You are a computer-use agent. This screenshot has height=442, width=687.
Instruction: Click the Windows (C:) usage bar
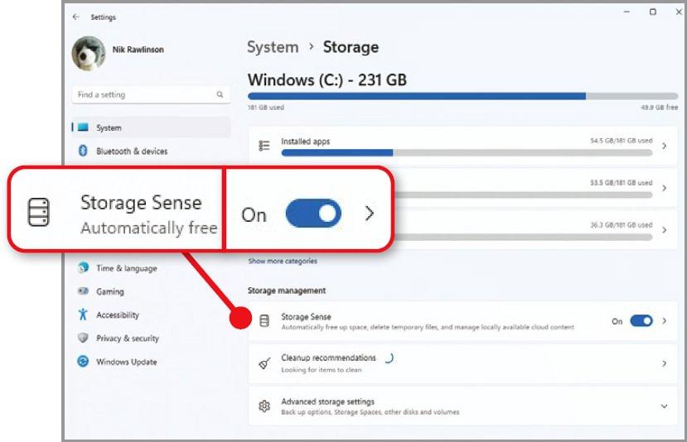click(462, 96)
